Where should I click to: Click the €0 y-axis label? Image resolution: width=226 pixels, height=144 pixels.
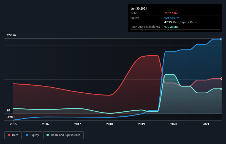pyautogui.click(x=8, y=111)
